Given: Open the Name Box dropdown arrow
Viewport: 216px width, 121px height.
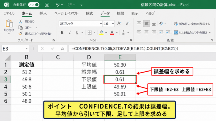Looking at the screenshot, I should (27, 48).
